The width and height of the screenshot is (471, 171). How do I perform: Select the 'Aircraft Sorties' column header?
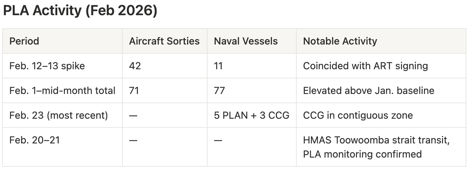tap(164, 41)
